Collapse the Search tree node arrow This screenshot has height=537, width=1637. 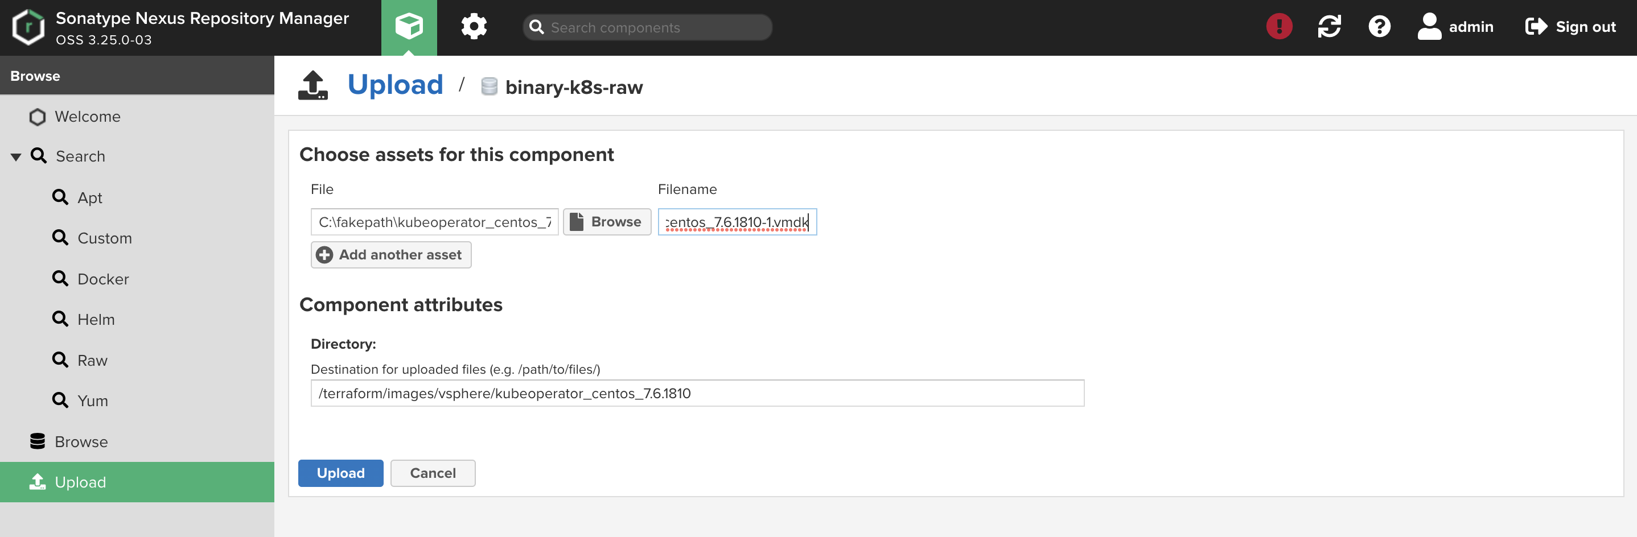tap(16, 157)
